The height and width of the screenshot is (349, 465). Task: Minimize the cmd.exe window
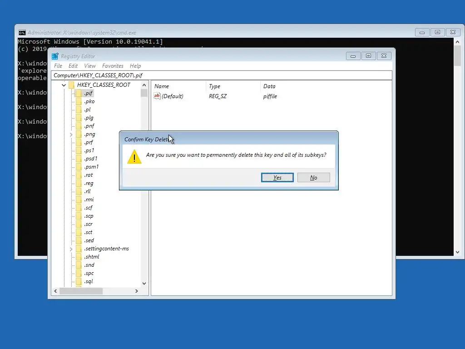pyautogui.click(x=422, y=32)
